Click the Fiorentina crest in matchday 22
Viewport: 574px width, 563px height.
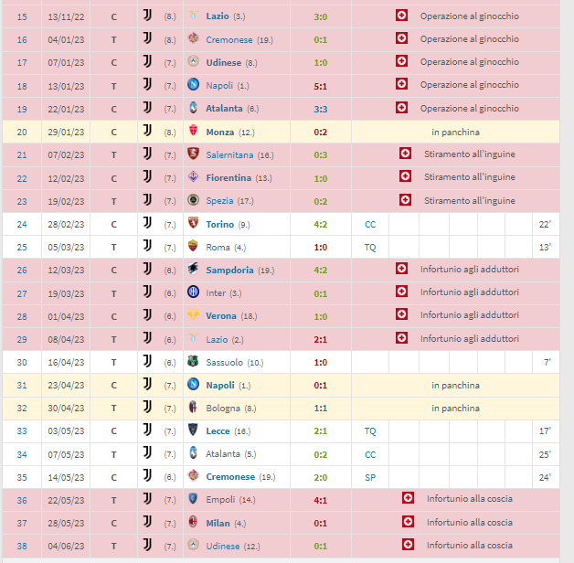(x=193, y=176)
